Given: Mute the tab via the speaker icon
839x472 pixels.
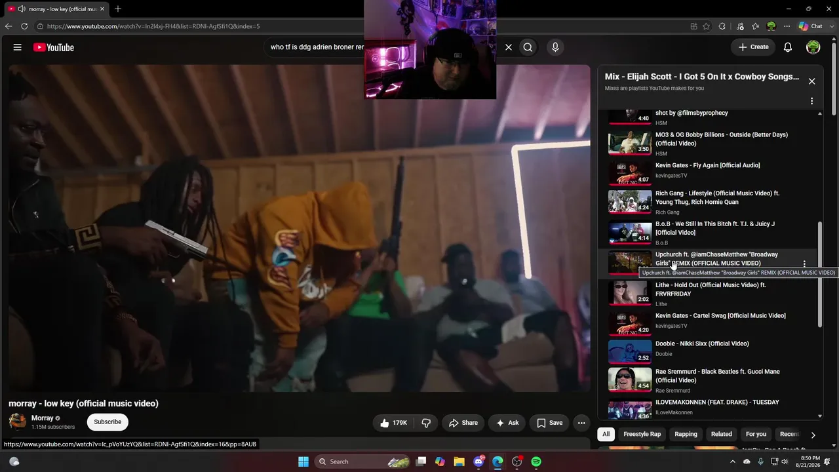Looking at the screenshot, I should pyautogui.click(x=22, y=9).
